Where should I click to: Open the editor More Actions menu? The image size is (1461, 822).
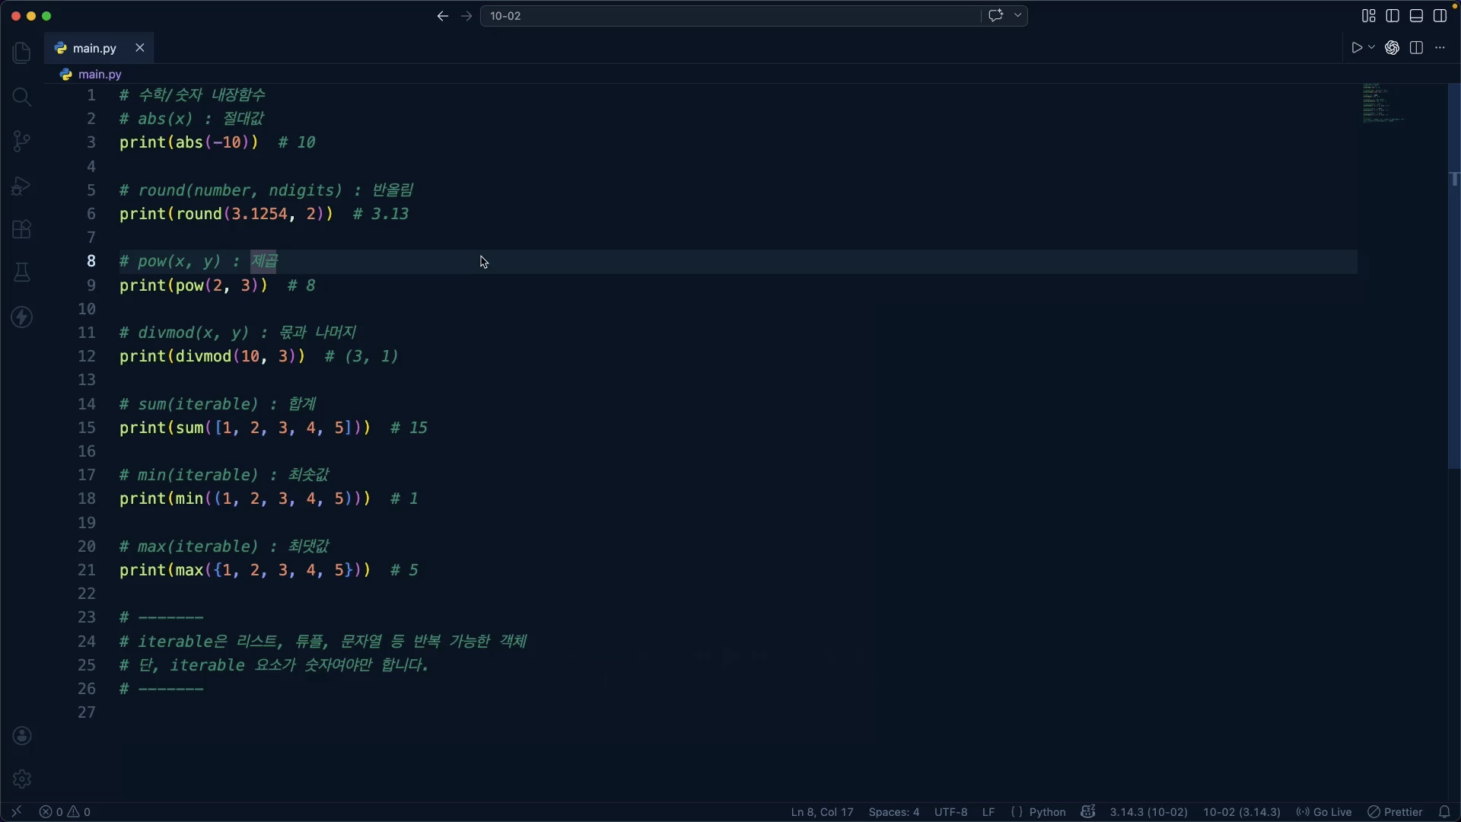1440,48
